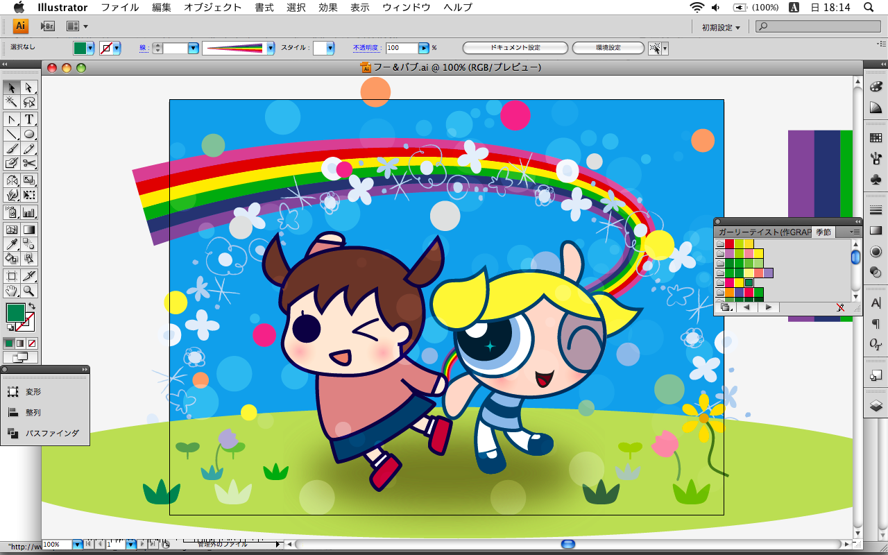Open the Swatches grid panel icon
The image size is (888, 555).
876,138
